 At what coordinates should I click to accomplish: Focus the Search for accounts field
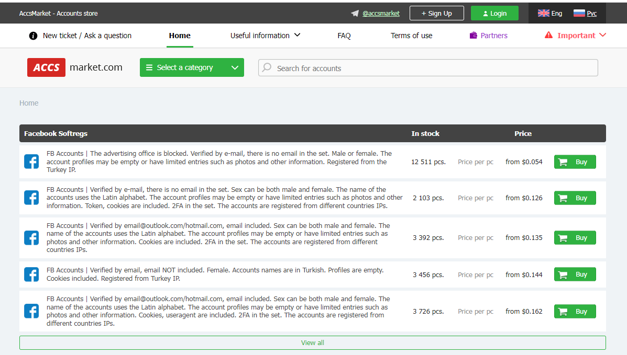click(x=428, y=68)
